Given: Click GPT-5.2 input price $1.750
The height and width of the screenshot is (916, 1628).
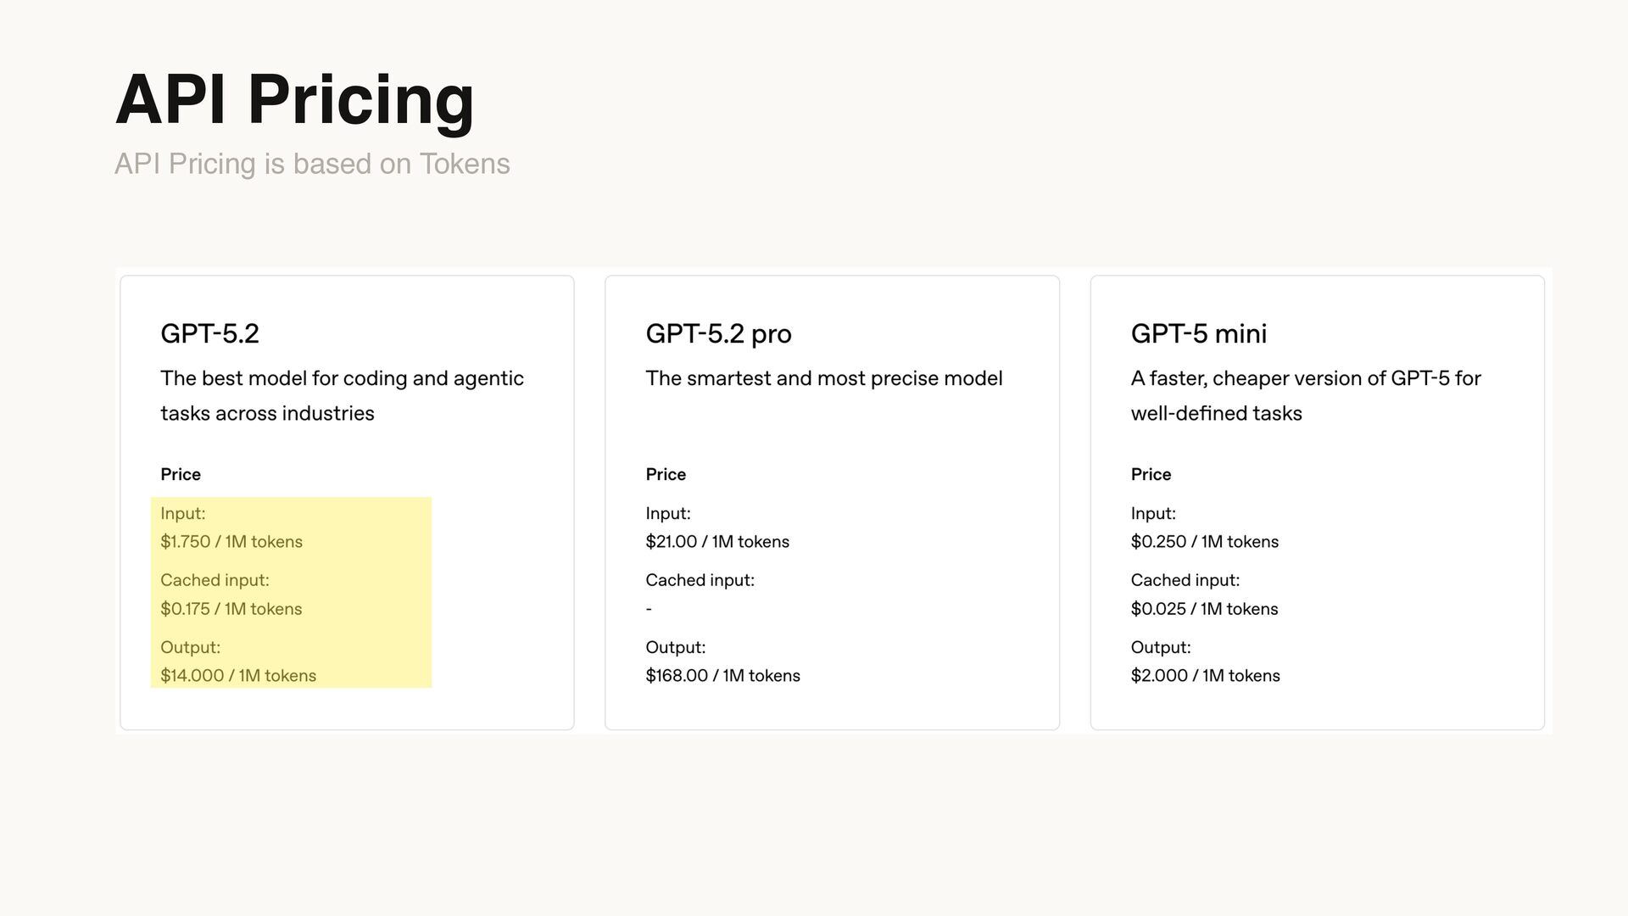Looking at the screenshot, I should click(231, 542).
